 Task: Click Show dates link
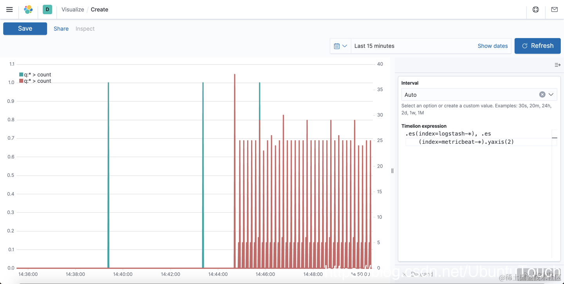click(x=493, y=46)
